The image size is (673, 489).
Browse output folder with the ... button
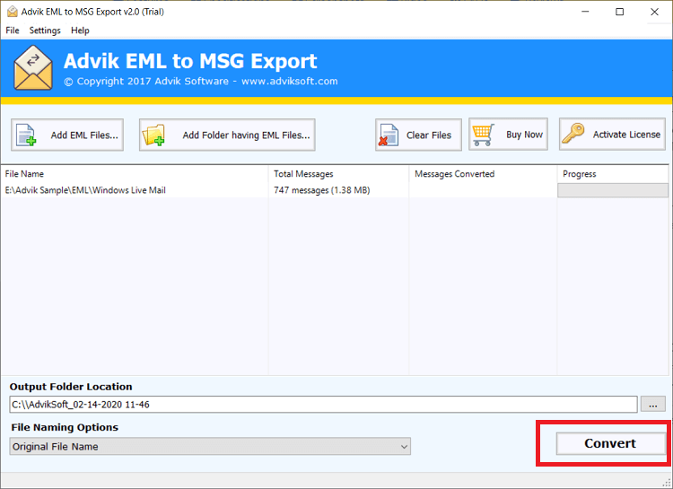pos(653,405)
